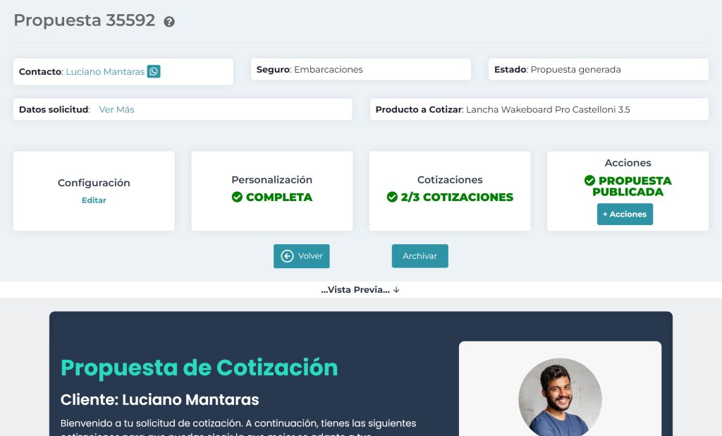The image size is (722, 436).
Task: Click the help question mark icon
Action: click(169, 22)
